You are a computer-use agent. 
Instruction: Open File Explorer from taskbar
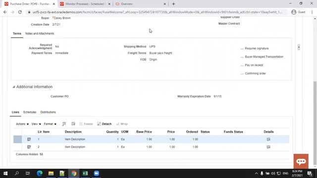(51, 174)
